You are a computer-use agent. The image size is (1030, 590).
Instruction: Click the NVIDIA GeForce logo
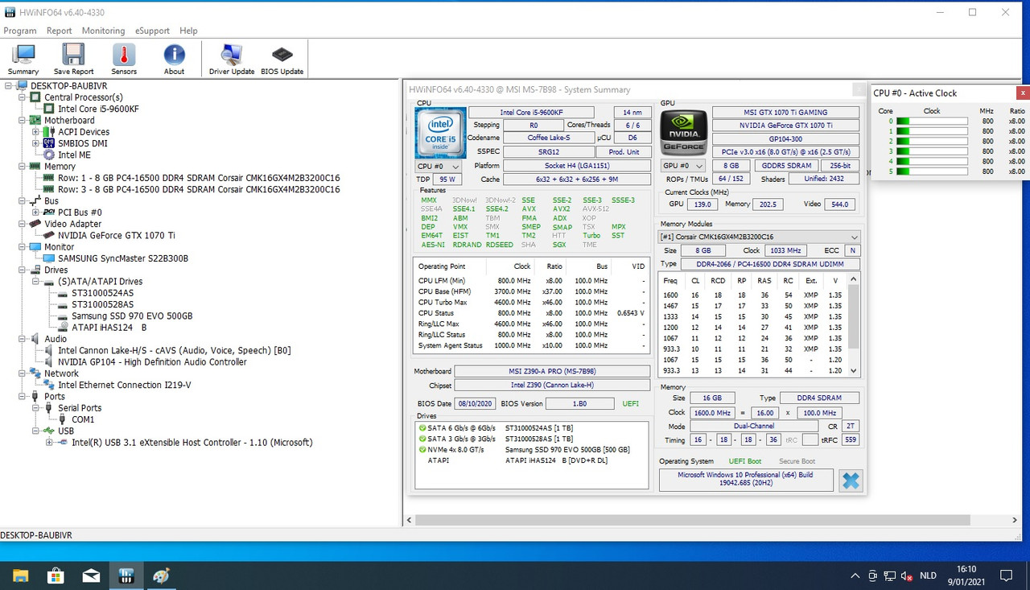(683, 132)
